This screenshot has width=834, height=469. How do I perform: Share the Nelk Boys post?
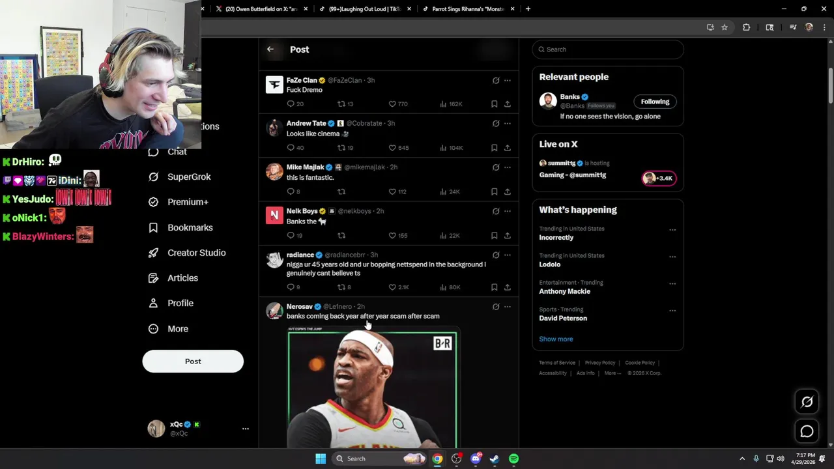tap(507, 235)
